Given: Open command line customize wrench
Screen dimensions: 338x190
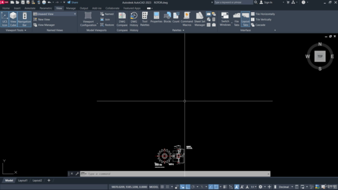Looking at the screenshot, I should [77, 174].
